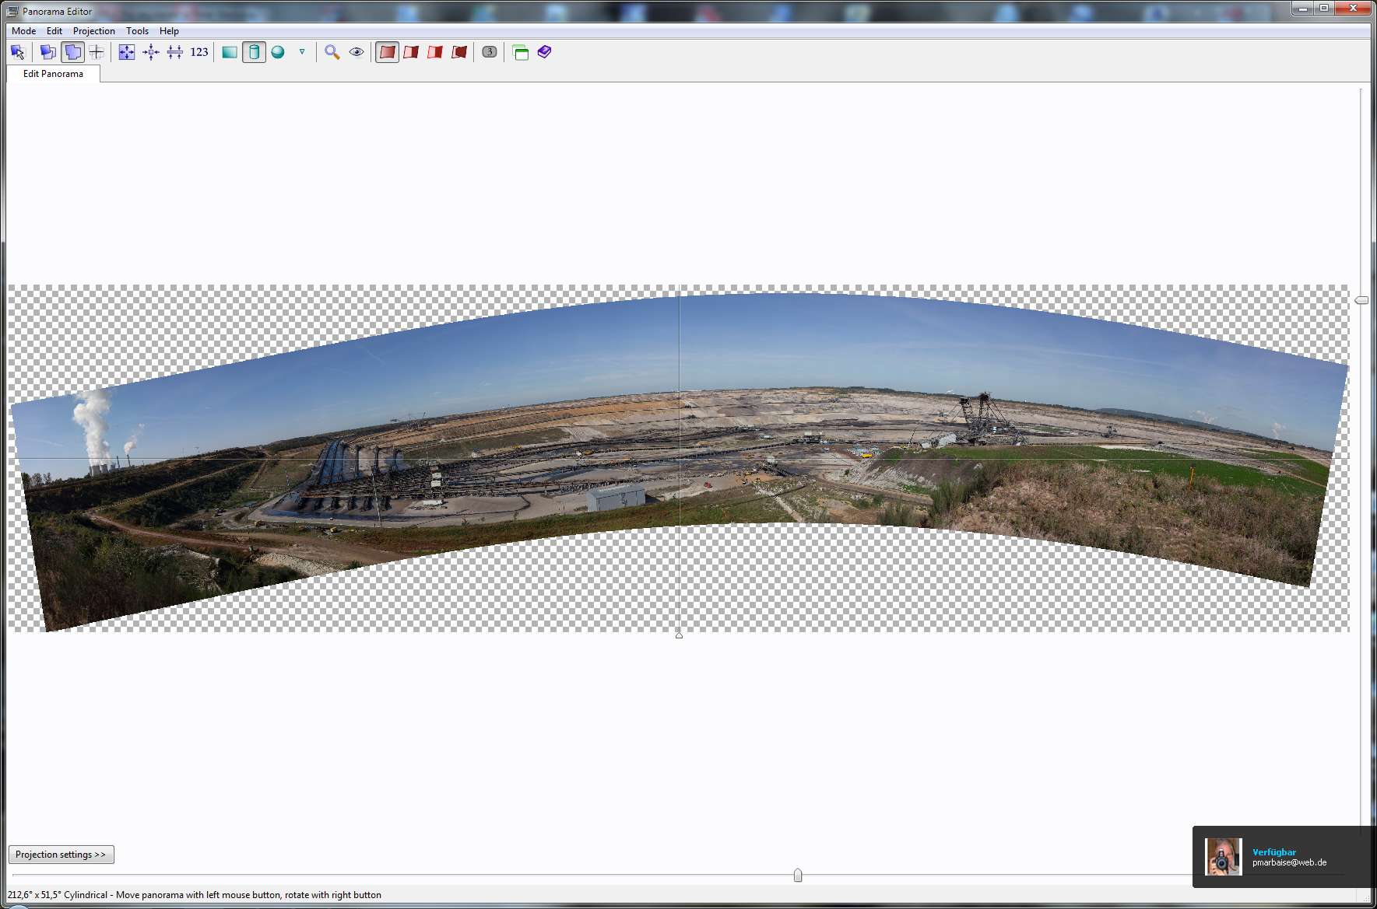This screenshot has height=909, width=1377.
Task: Click the Verfügbar contact notification popup
Action: click(1283, 857)
